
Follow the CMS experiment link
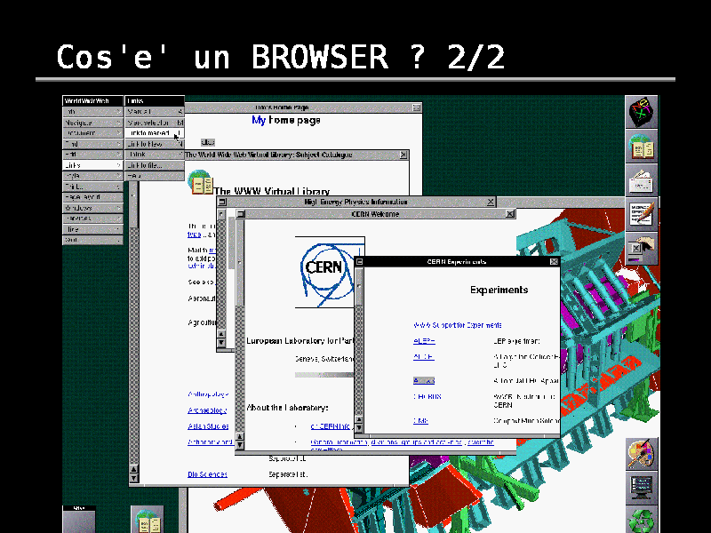(420, 420)
